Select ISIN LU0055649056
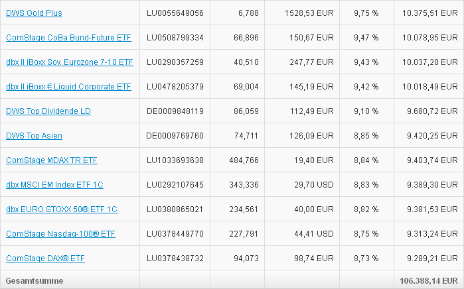This screenshot has height=289, width=464. coord(175,13)
